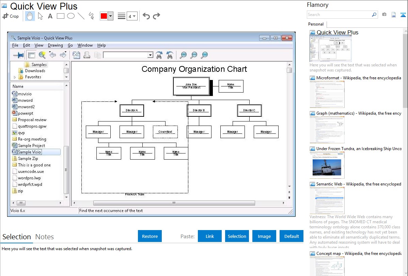Select the arrow pointer tool
Image resolution: width=408 pixels, height=276 pixels.
(40, 16)
